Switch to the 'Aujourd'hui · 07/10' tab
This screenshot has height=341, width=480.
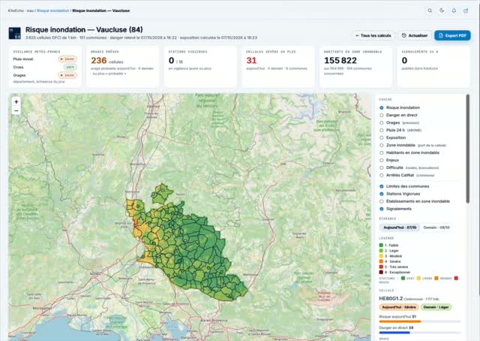click(400, 228)
